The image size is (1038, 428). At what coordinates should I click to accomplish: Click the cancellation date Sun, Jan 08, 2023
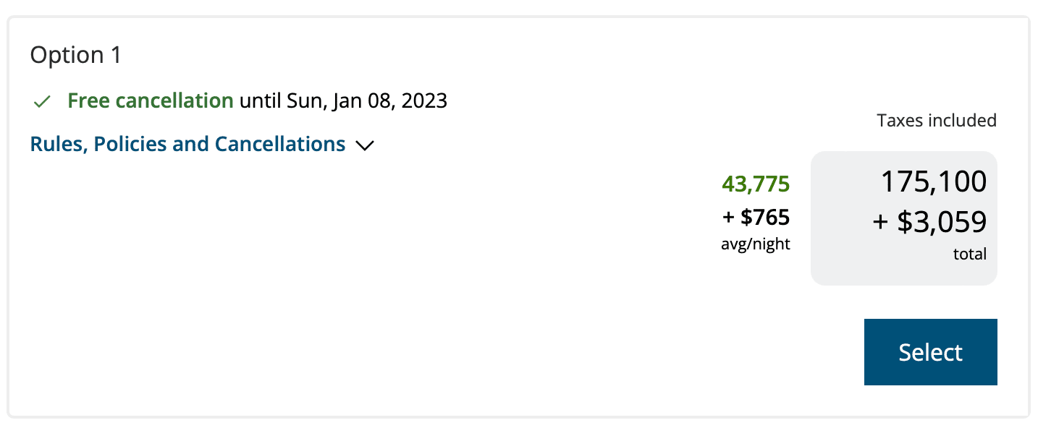click(368, 100)
